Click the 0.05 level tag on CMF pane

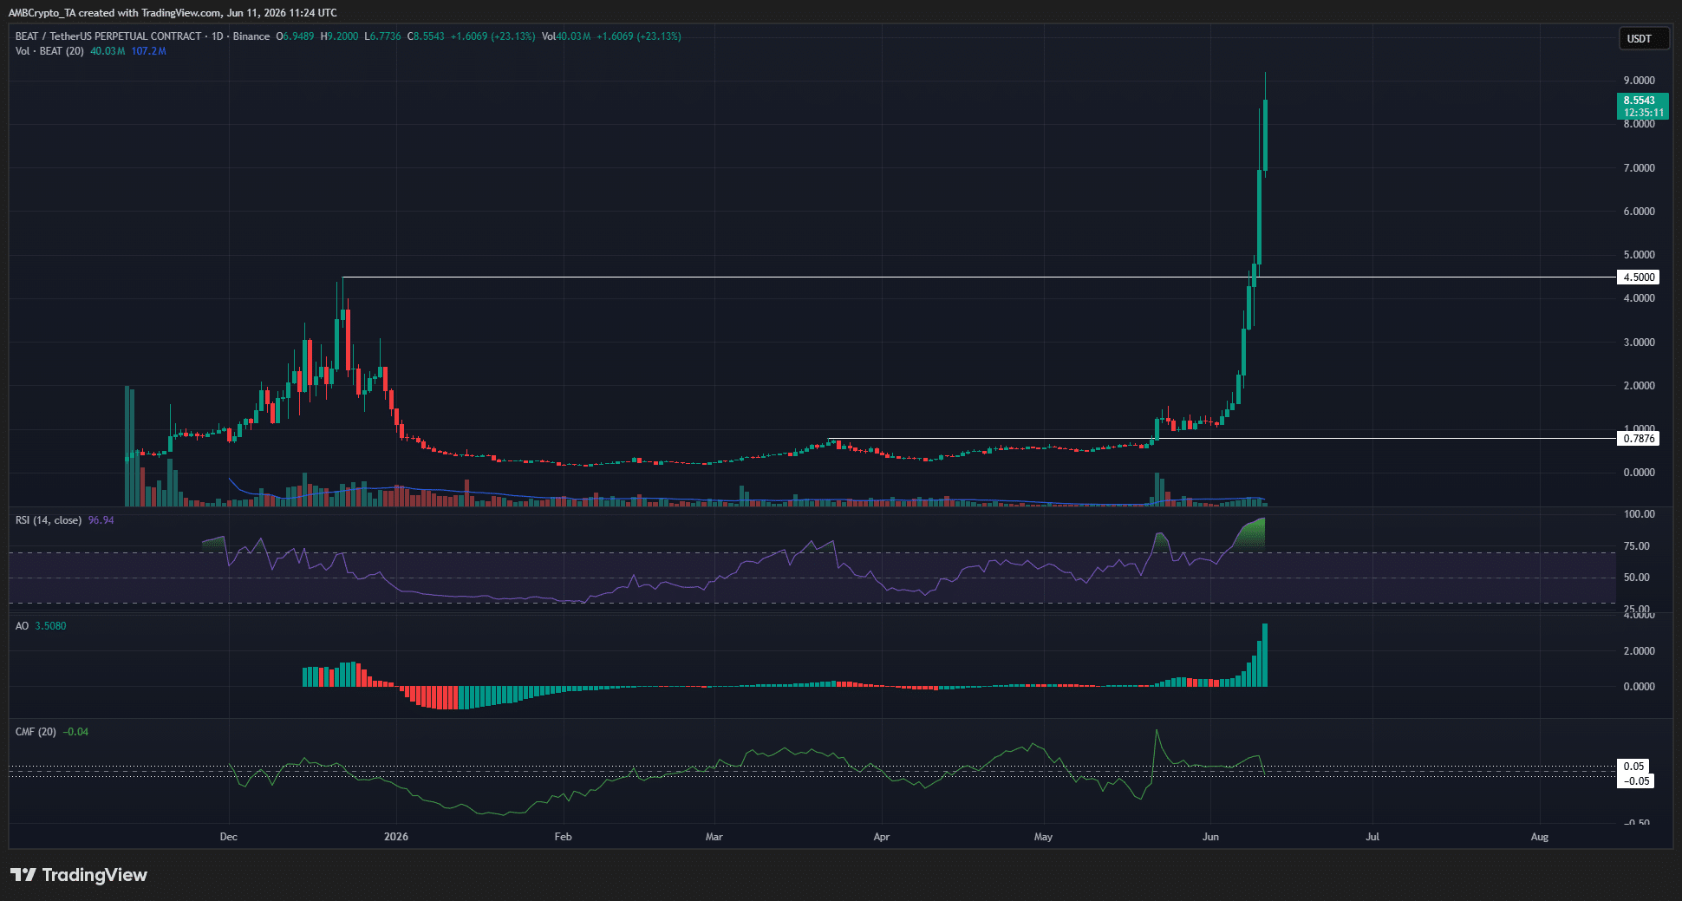pos(1634,767)
